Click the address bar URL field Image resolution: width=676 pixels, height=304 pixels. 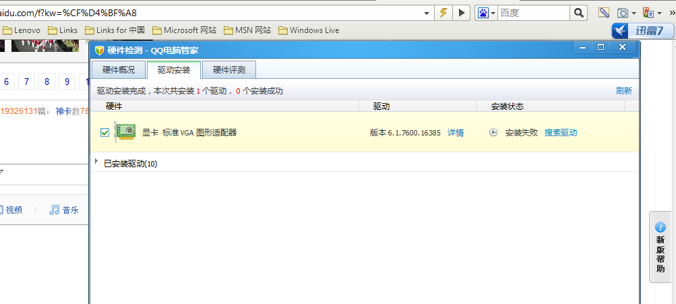pos(210,13)
